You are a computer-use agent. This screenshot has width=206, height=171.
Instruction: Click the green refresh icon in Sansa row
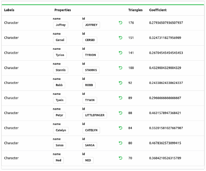[x=120, y=143]
